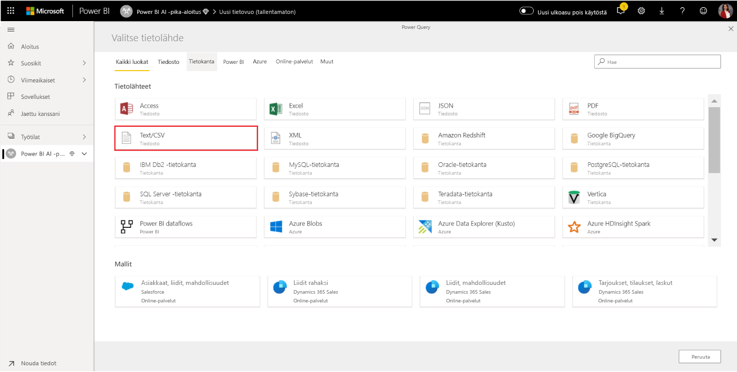Screen dimensions: 737x372
Task: Click the PDF file icon
Action: tap(574, 109)
